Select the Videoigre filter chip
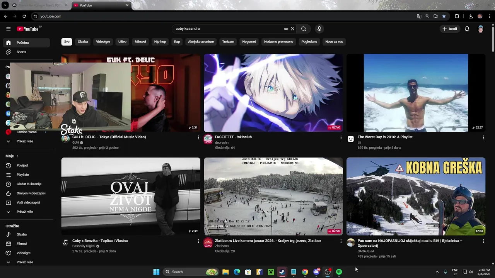The image size is (495, 278). pos(103,42)
